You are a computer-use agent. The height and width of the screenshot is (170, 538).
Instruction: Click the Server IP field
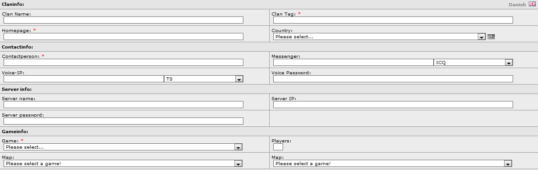393,105
